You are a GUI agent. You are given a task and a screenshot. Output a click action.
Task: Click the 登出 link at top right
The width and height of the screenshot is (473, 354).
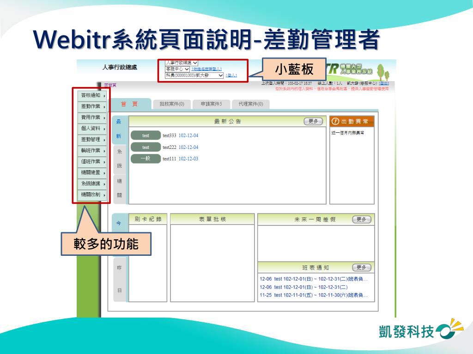pyautogui.click(x=384, y=83)
